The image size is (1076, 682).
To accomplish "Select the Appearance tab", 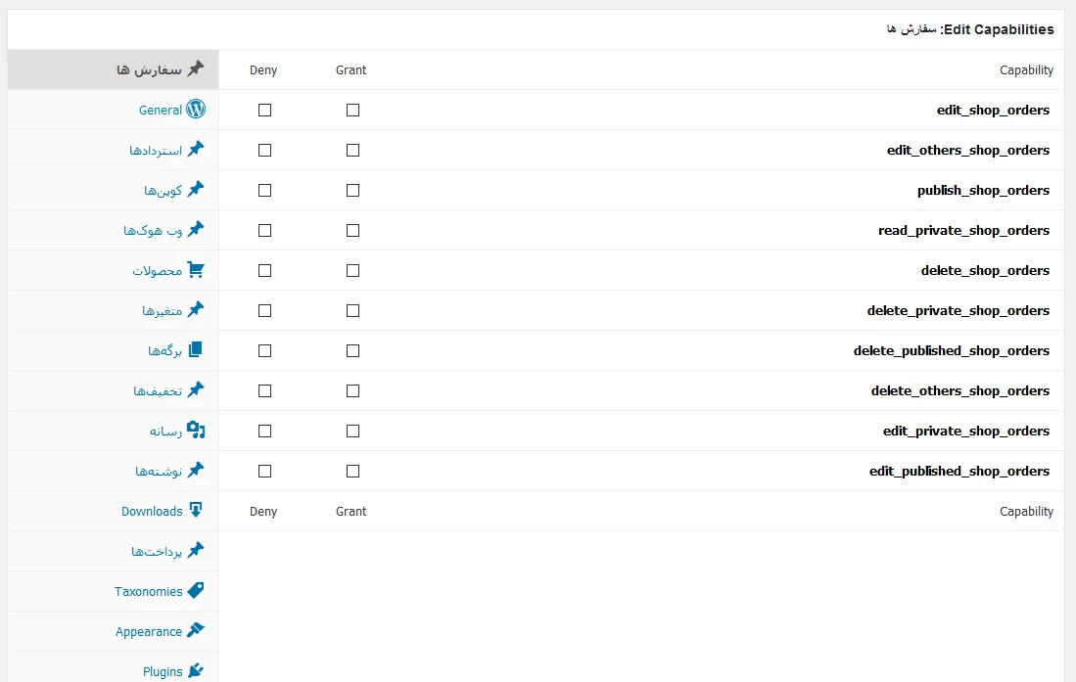I will [114, 631].
